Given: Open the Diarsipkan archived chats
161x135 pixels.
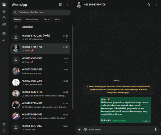Looking at the screenshot, I should [x=40, y=27].
